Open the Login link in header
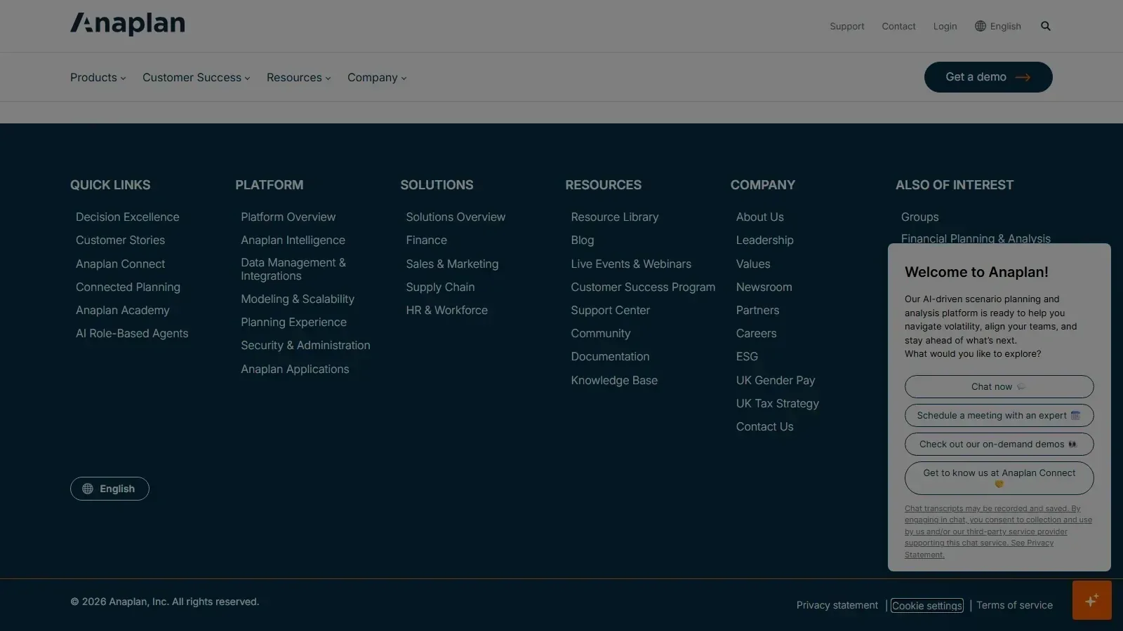The height and width of the screenshot is (631, 1123). [x=945, y=26]
